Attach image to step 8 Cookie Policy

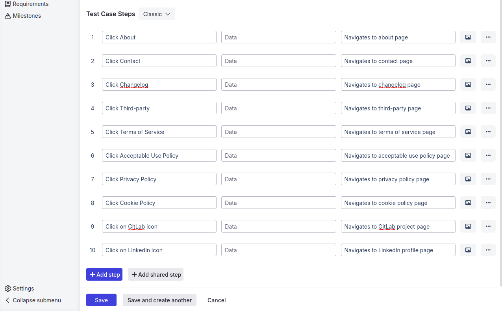coord(468,203)
